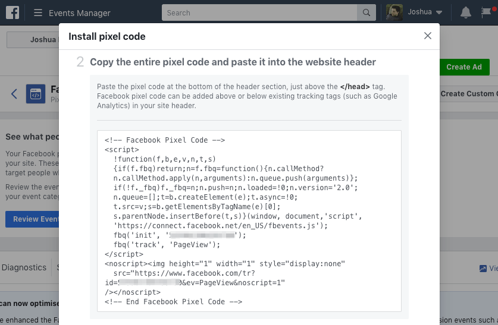Image resolution: width=498 pixels, height=325 pixels.
Task: Click the Facebook Pixel Code comment line
Action: [165, 140]
